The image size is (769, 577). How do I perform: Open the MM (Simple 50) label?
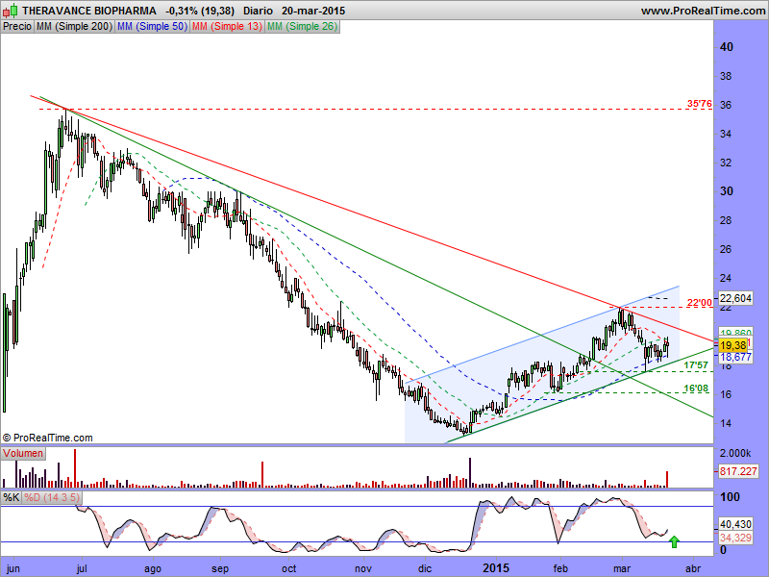pyautogui.click(x=152, y=27)
